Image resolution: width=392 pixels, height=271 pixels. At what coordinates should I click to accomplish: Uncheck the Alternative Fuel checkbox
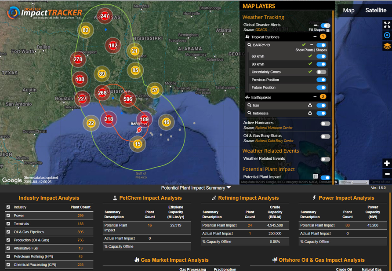click(8, 248)
